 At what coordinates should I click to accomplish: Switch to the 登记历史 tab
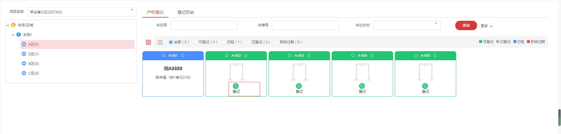pyautogui.click(x=186, y=12)
